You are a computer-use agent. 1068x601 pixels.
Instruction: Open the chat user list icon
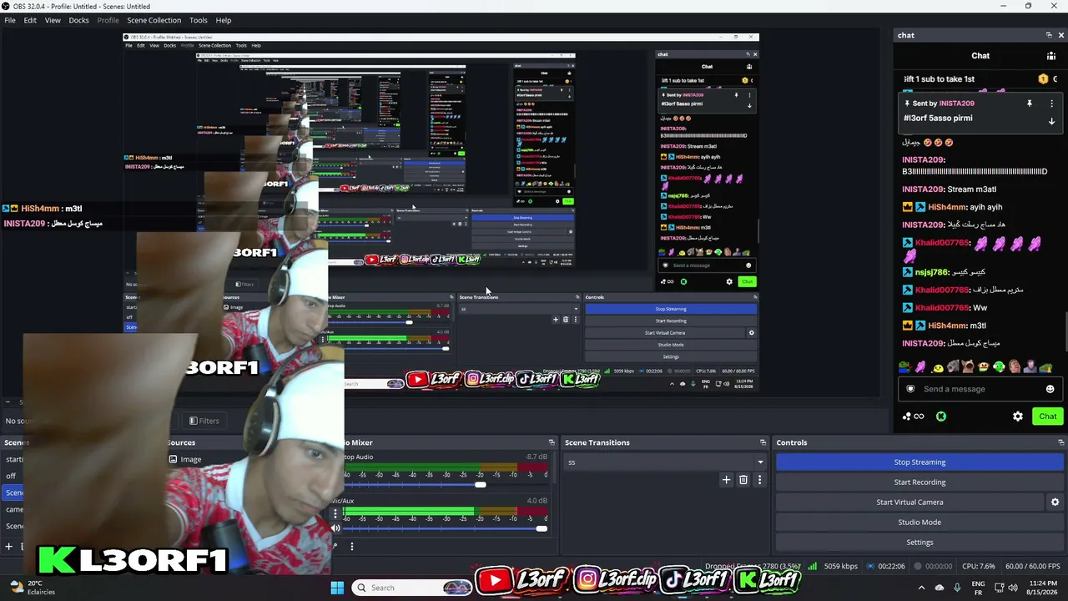[1051, 56]
